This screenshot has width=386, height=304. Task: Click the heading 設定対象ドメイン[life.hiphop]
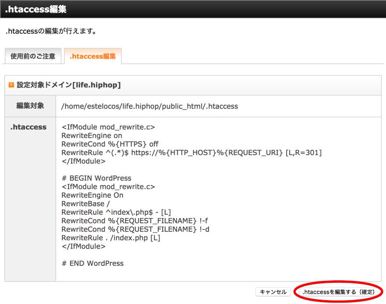69,85
